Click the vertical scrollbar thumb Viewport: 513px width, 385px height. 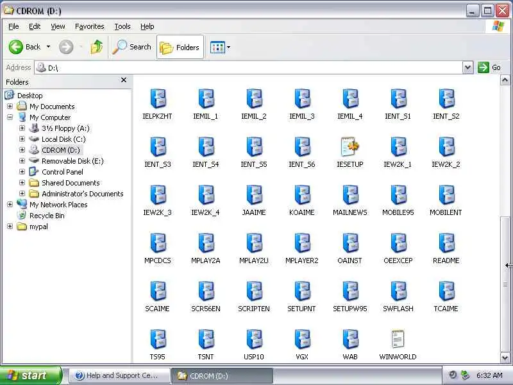[505, 284]
